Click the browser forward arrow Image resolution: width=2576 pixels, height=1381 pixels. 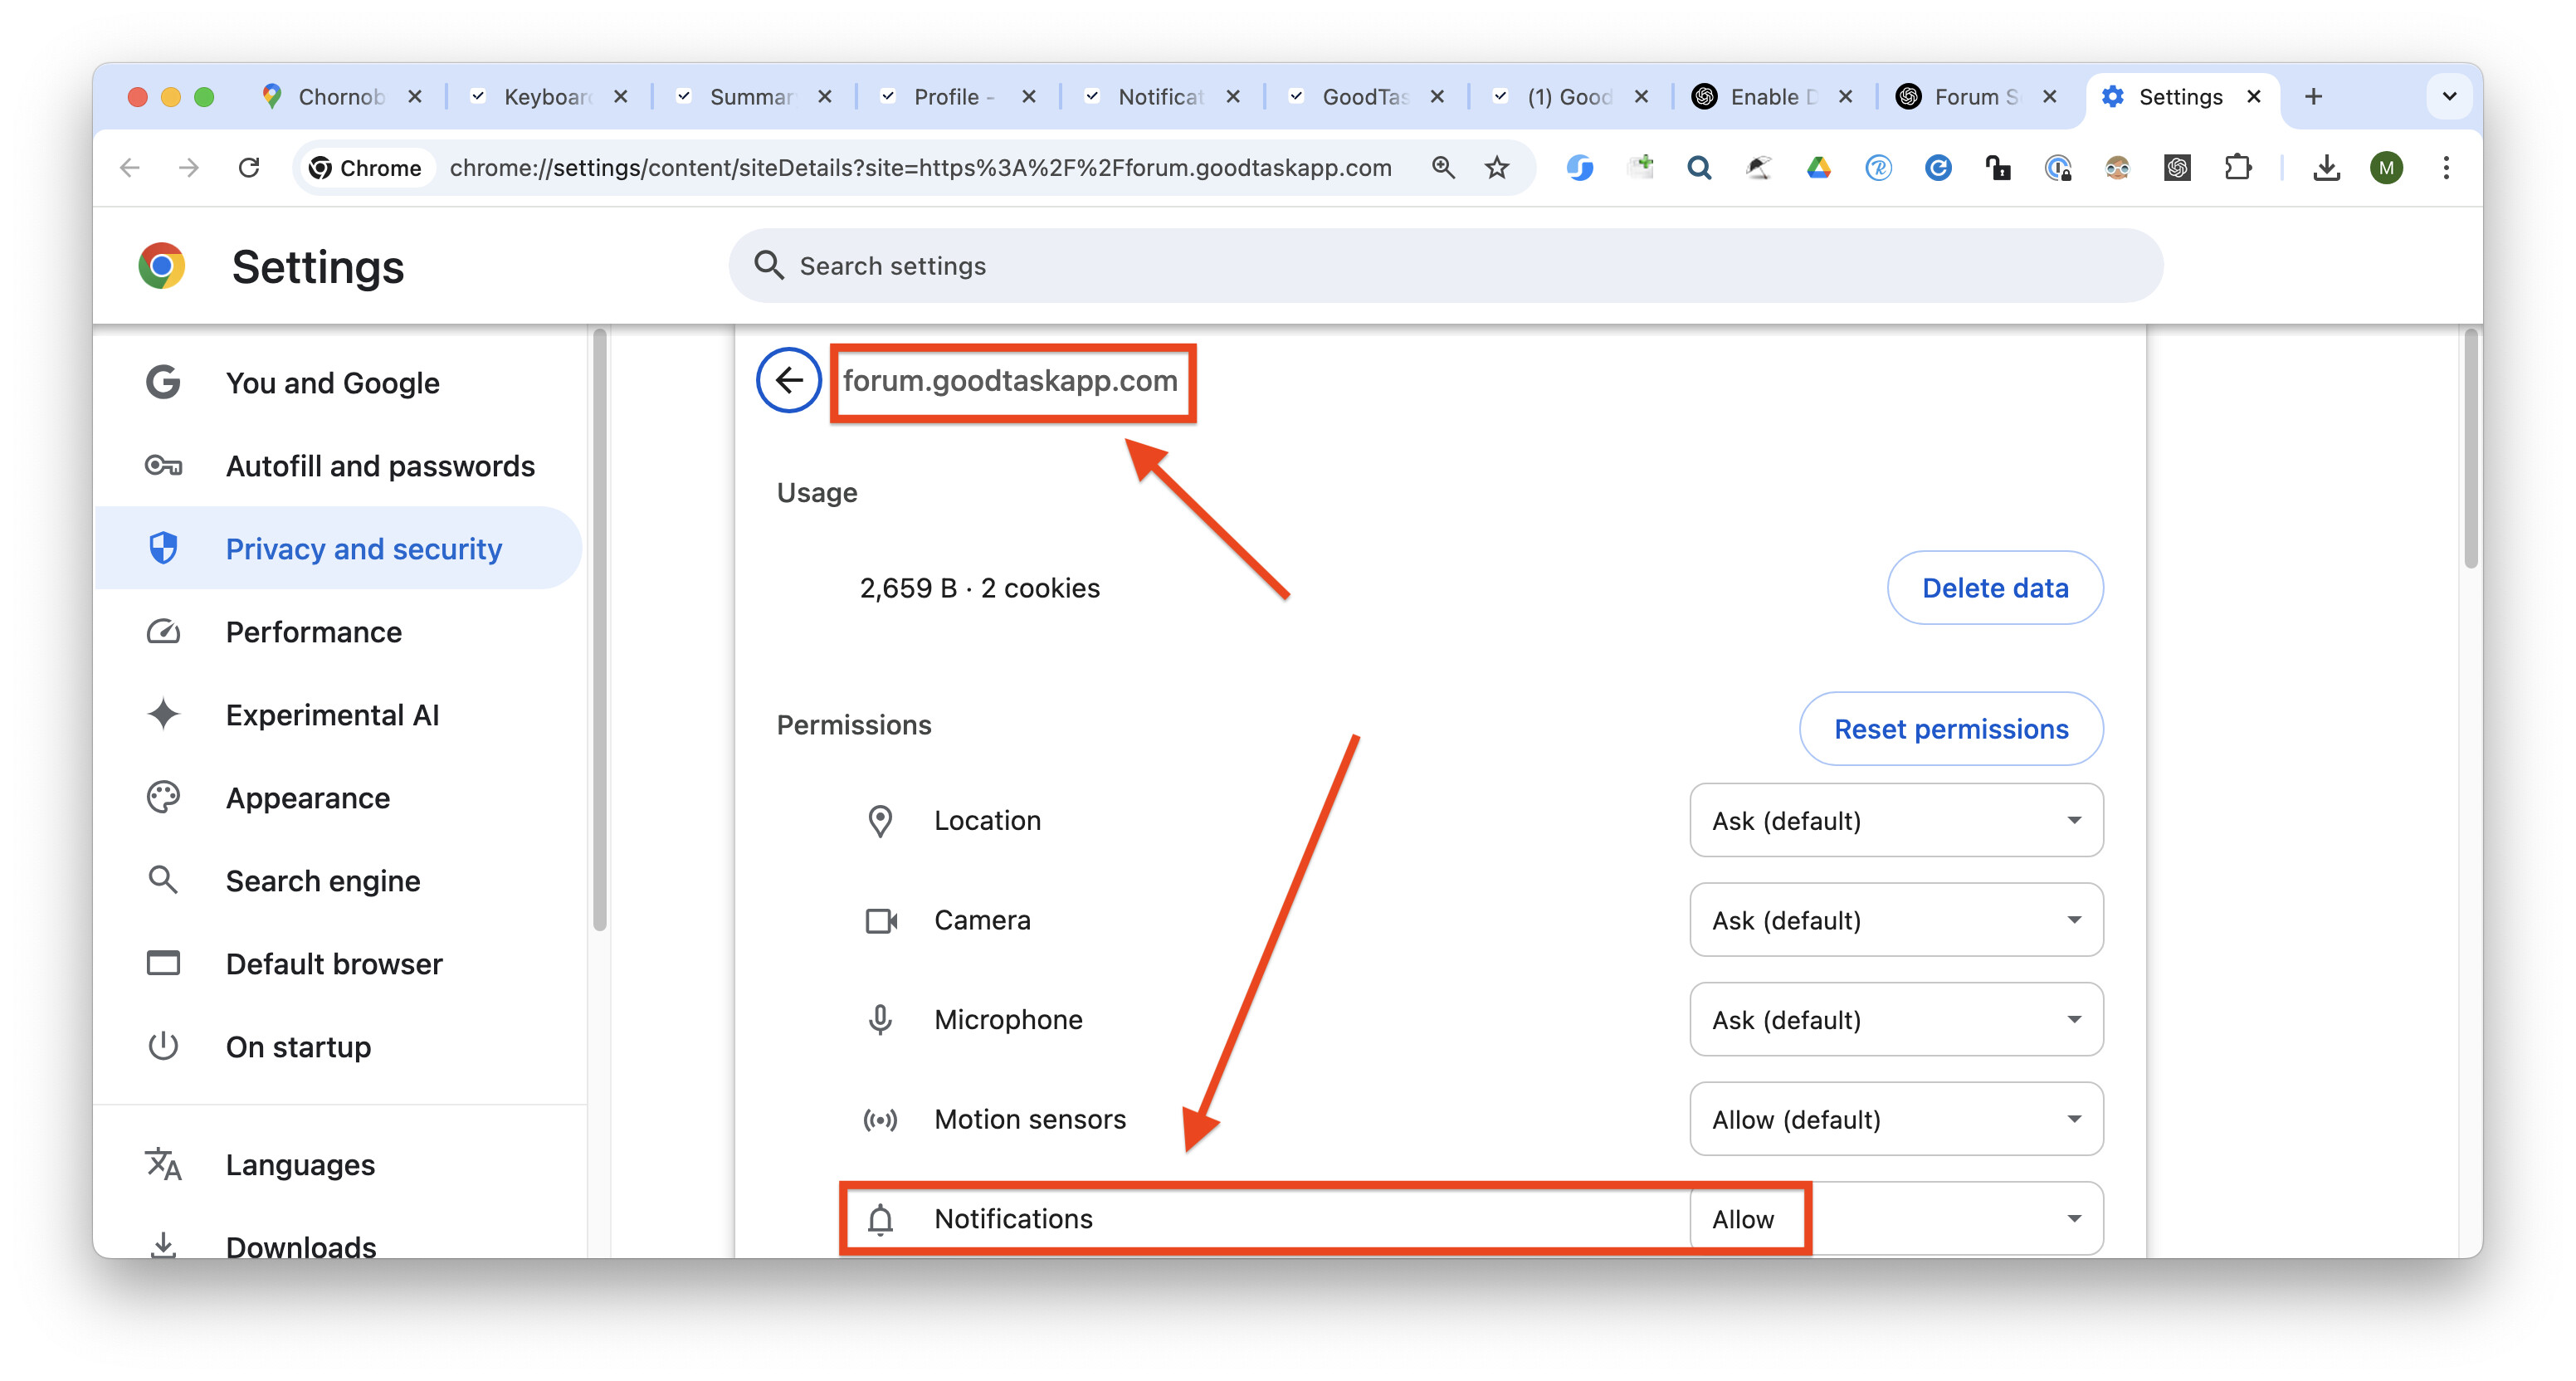point(189,168)
